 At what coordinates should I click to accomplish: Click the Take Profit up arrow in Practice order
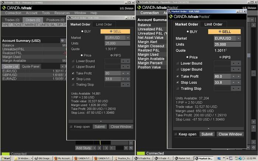(233, 76)
